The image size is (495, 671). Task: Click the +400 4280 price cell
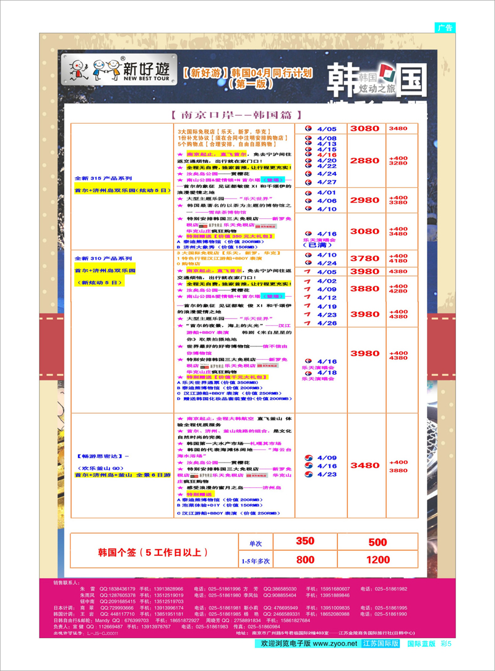(398, 288)
